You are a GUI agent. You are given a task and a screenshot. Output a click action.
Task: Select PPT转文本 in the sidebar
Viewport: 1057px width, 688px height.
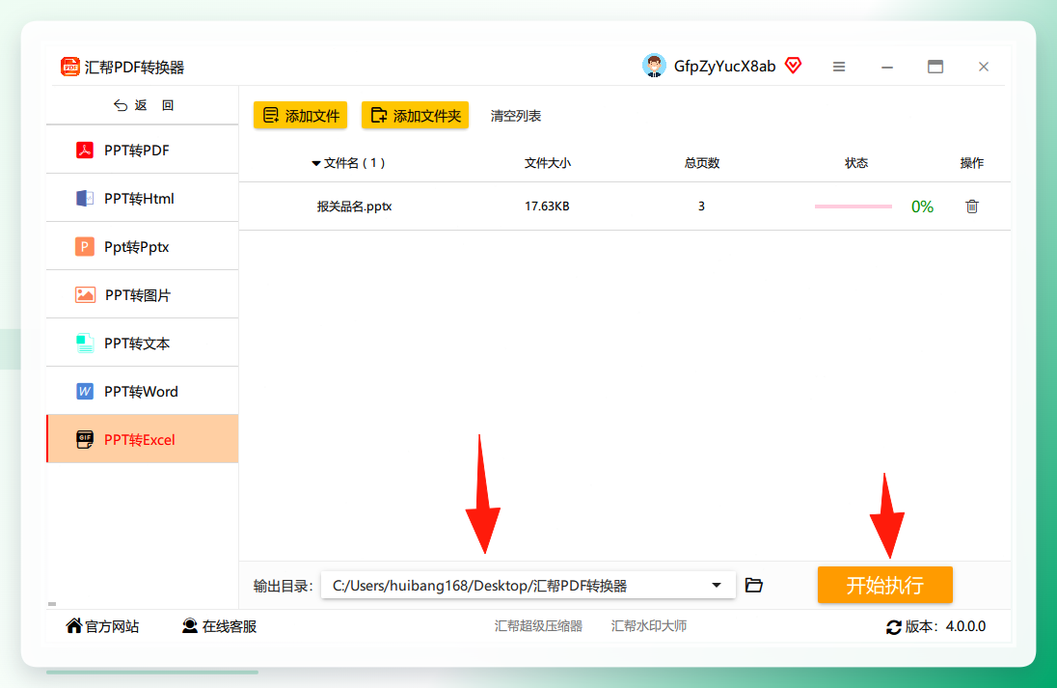click(x=142, y=344)
